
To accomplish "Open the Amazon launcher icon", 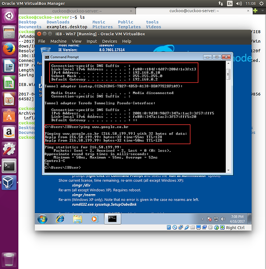I will point(9,132).
